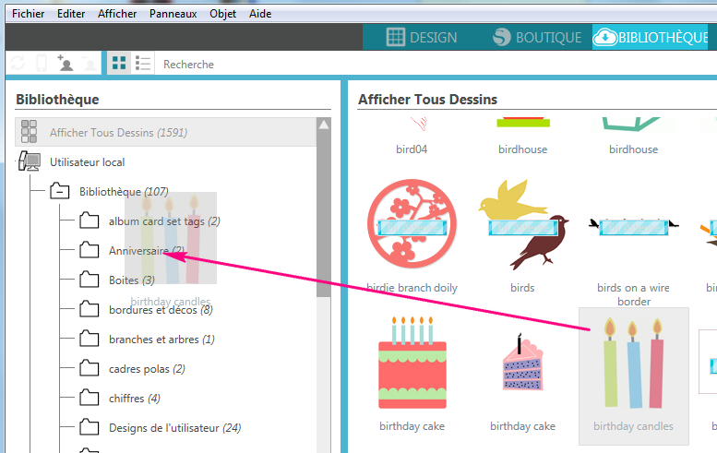Open the branches et arbres folder

click(x=161, y=340)
